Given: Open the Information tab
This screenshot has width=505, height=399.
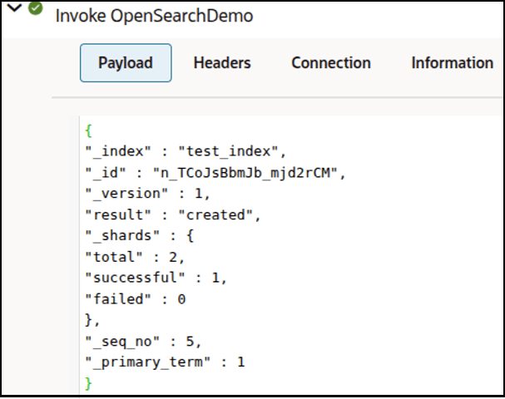Looking at the screenshot, I should click(453, 63).
